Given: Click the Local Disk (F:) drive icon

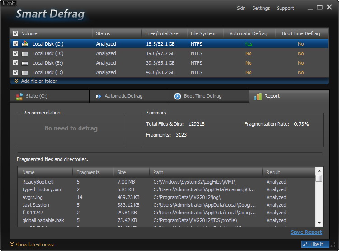Looking at the screenshot, I should [x=25, y=72].
